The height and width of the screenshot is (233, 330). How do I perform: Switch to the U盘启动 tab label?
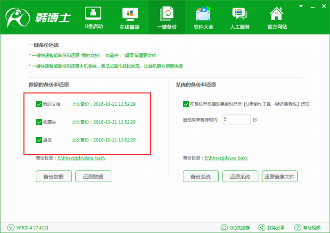coord(93,26)
